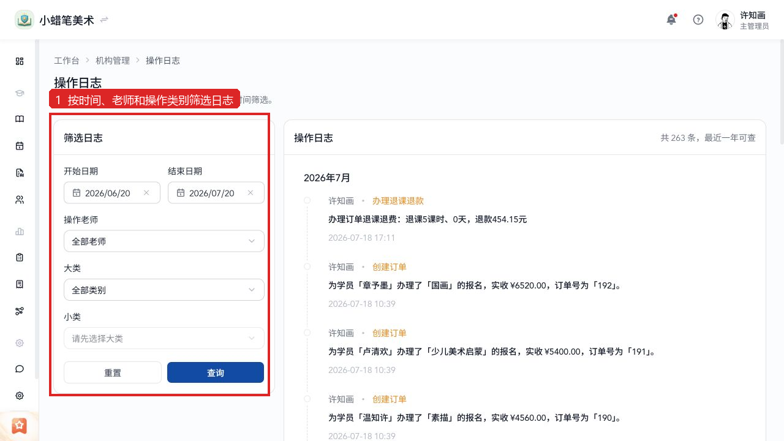Clear the start date 2026/06/20
This screenshot has width=784, height=441.
tap(146, 193)
